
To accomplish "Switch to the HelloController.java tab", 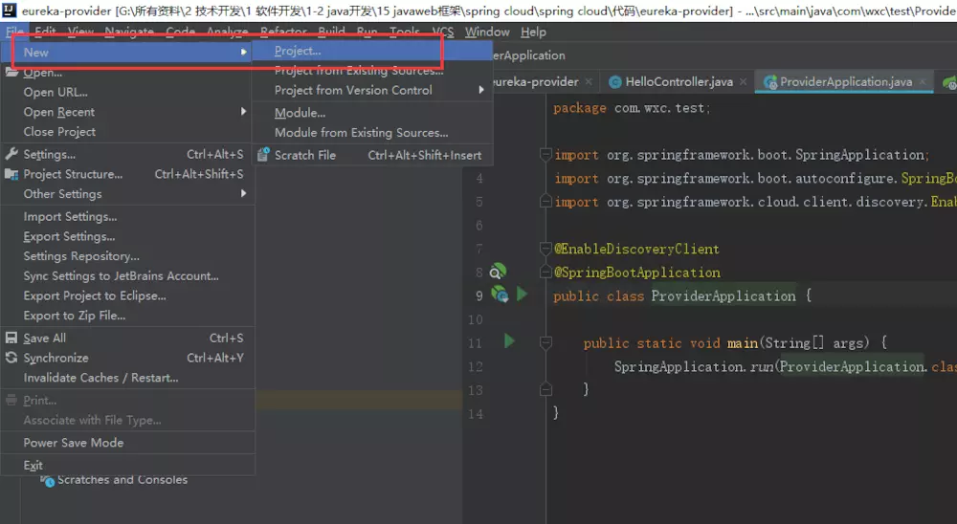I will (x=679, y=81).
